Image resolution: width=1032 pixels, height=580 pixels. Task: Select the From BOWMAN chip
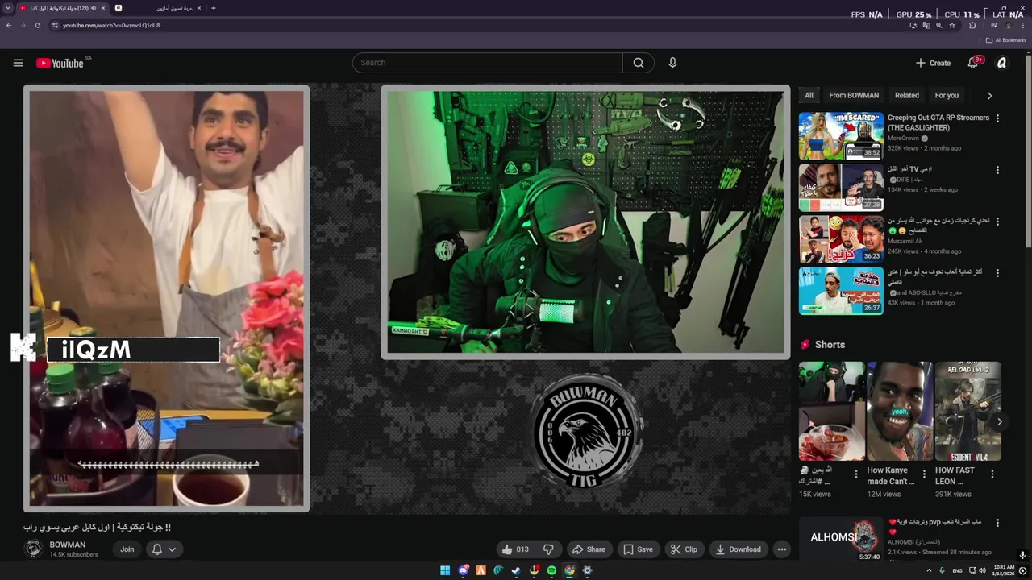pos(854,95)
